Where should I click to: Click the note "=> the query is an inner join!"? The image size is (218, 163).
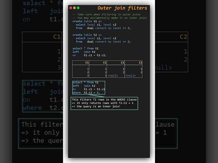96,106
